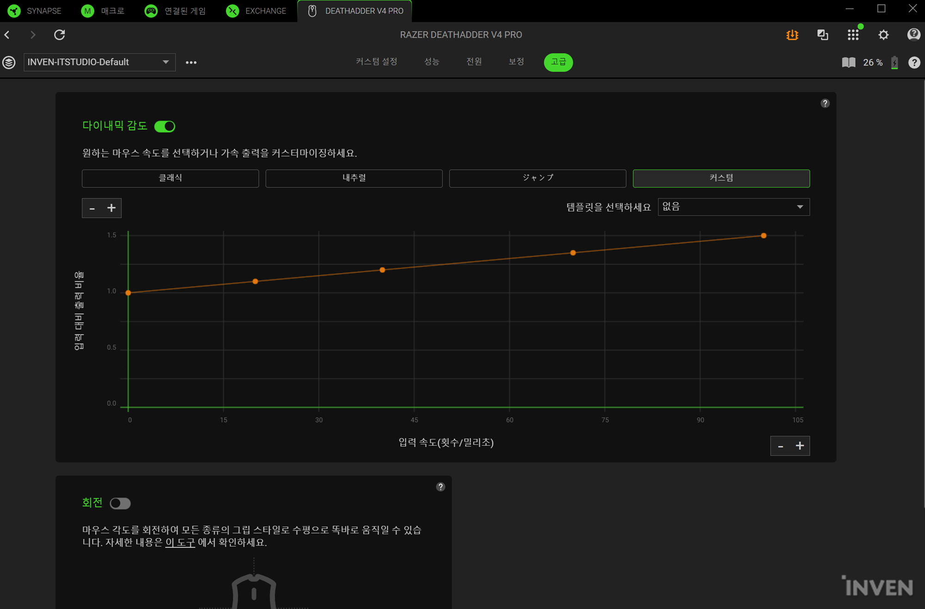Click minus on the input speed stepper
Screen dimensions: 925x609
(780, 446)
